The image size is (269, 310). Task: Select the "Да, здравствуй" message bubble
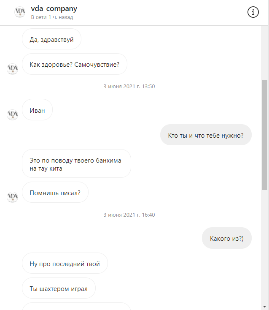[51, 39]
